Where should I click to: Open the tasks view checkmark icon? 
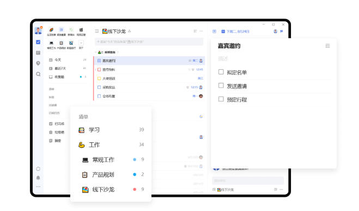tap(38, 42)
